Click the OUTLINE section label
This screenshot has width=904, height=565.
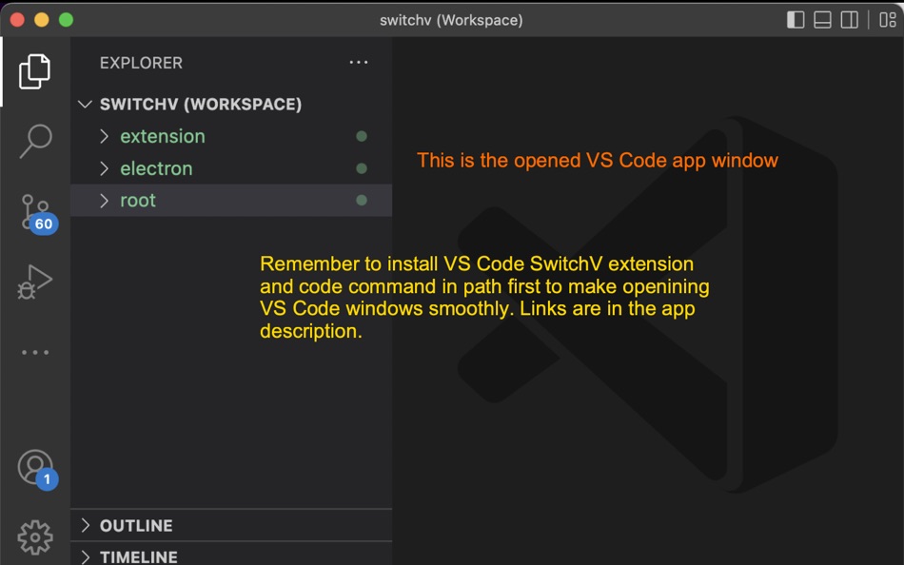[x=136, y=526]
